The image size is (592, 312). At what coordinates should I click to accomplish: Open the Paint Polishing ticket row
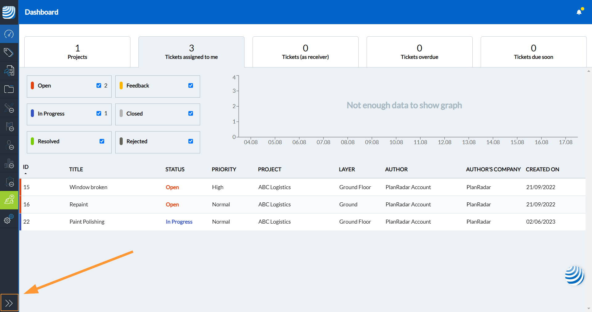pyautogui.click(x=87, y=222)
